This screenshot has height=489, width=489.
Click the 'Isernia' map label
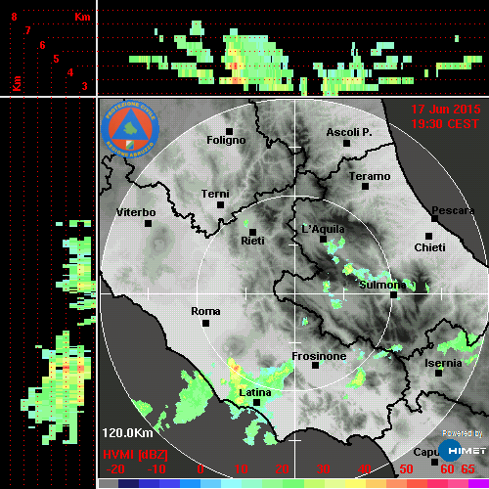pyautogui.click(x=443, y=363)
